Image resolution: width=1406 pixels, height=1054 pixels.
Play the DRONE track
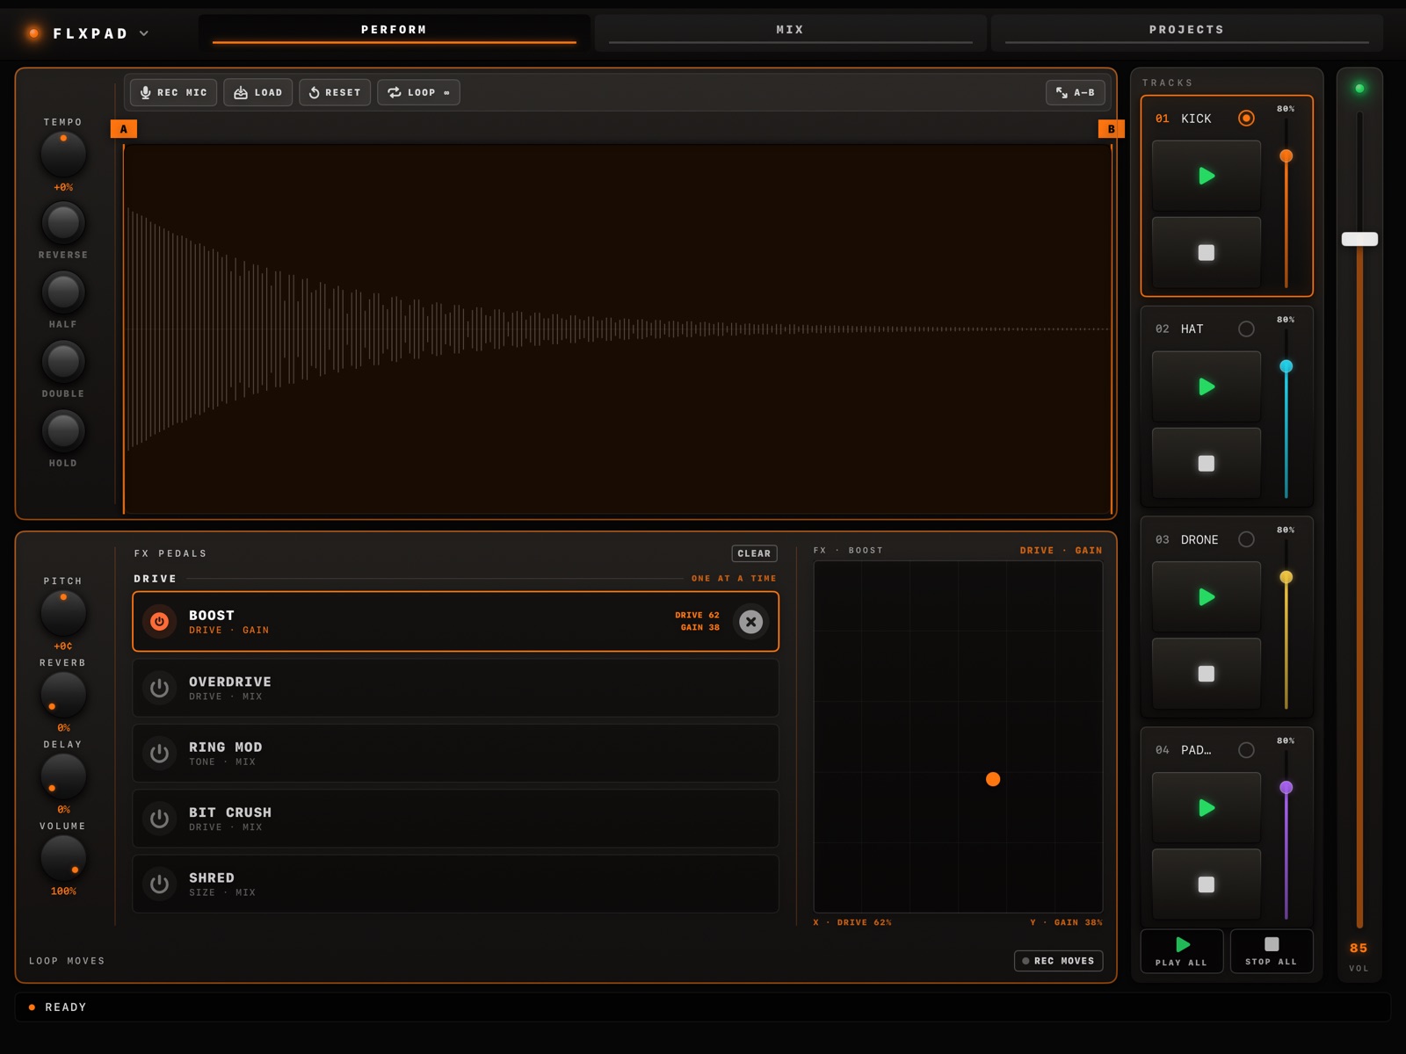[1207, 597]
